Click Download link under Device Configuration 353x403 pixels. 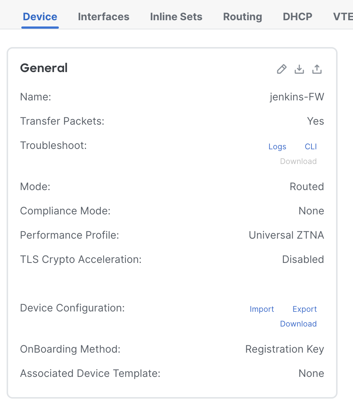[x=298, y=324]
